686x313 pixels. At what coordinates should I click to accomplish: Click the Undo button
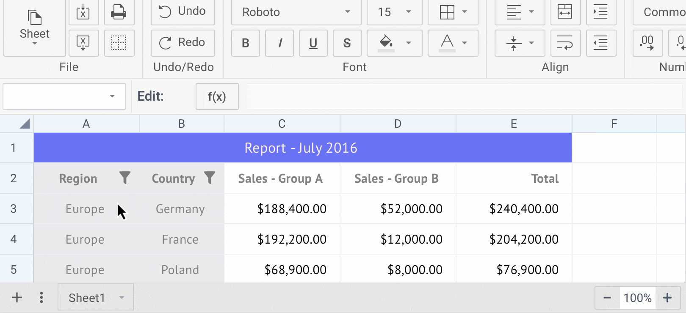pos(183,11)
